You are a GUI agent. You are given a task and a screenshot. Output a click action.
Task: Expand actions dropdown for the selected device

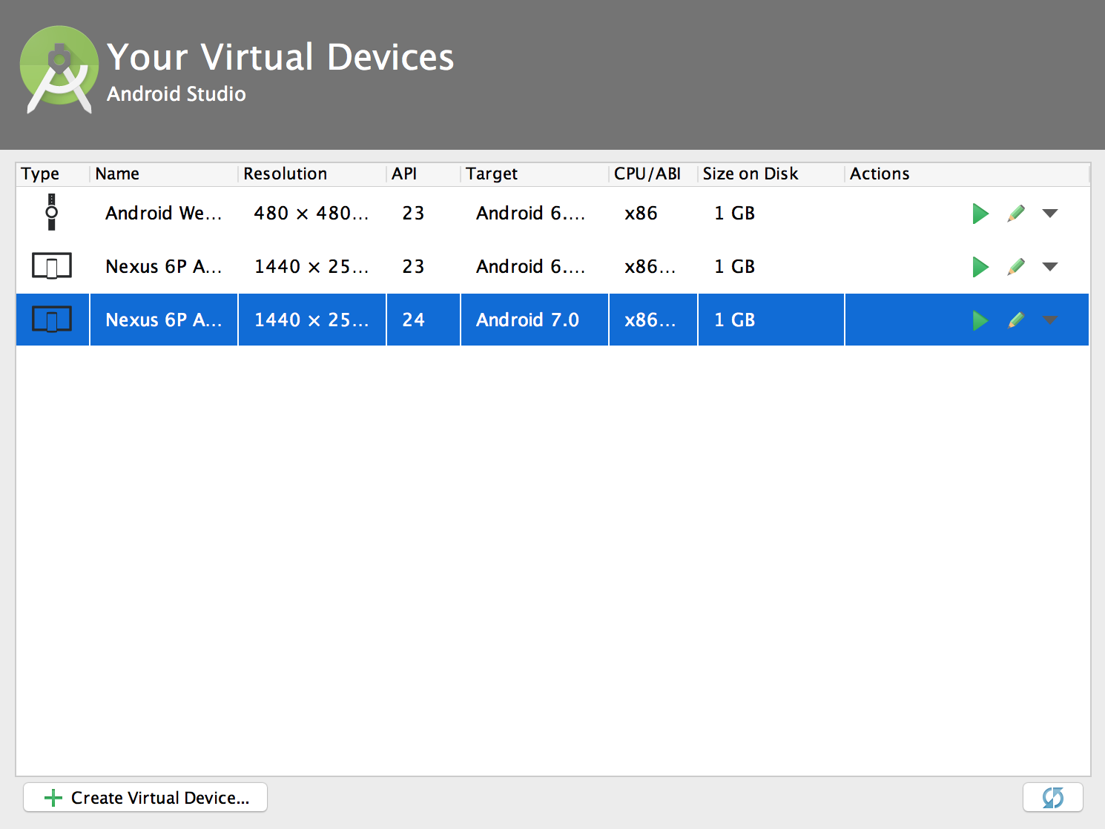coord(1050,320)
